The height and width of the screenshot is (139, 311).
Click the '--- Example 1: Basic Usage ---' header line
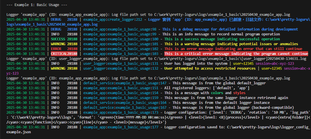click(x=37, y=5)
